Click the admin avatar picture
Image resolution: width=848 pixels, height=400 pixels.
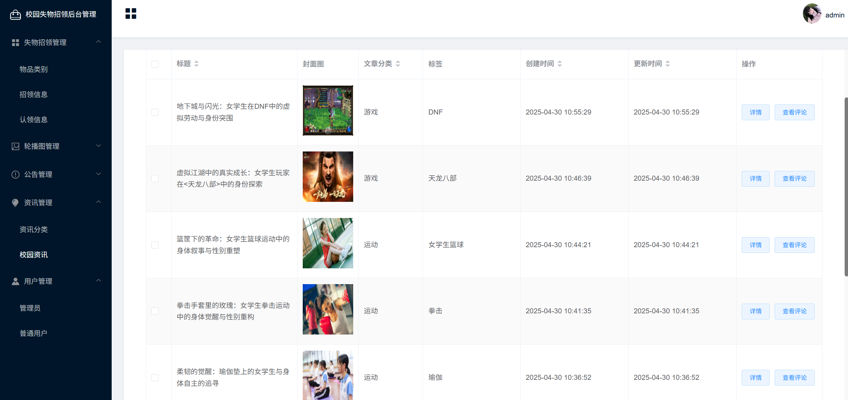coord(812,14)
